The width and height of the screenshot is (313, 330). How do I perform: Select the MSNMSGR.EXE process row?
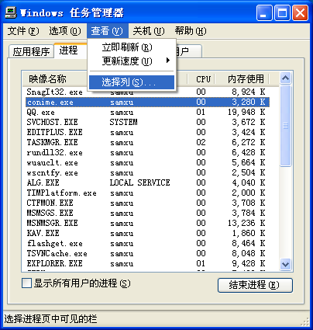click(147, 223)
